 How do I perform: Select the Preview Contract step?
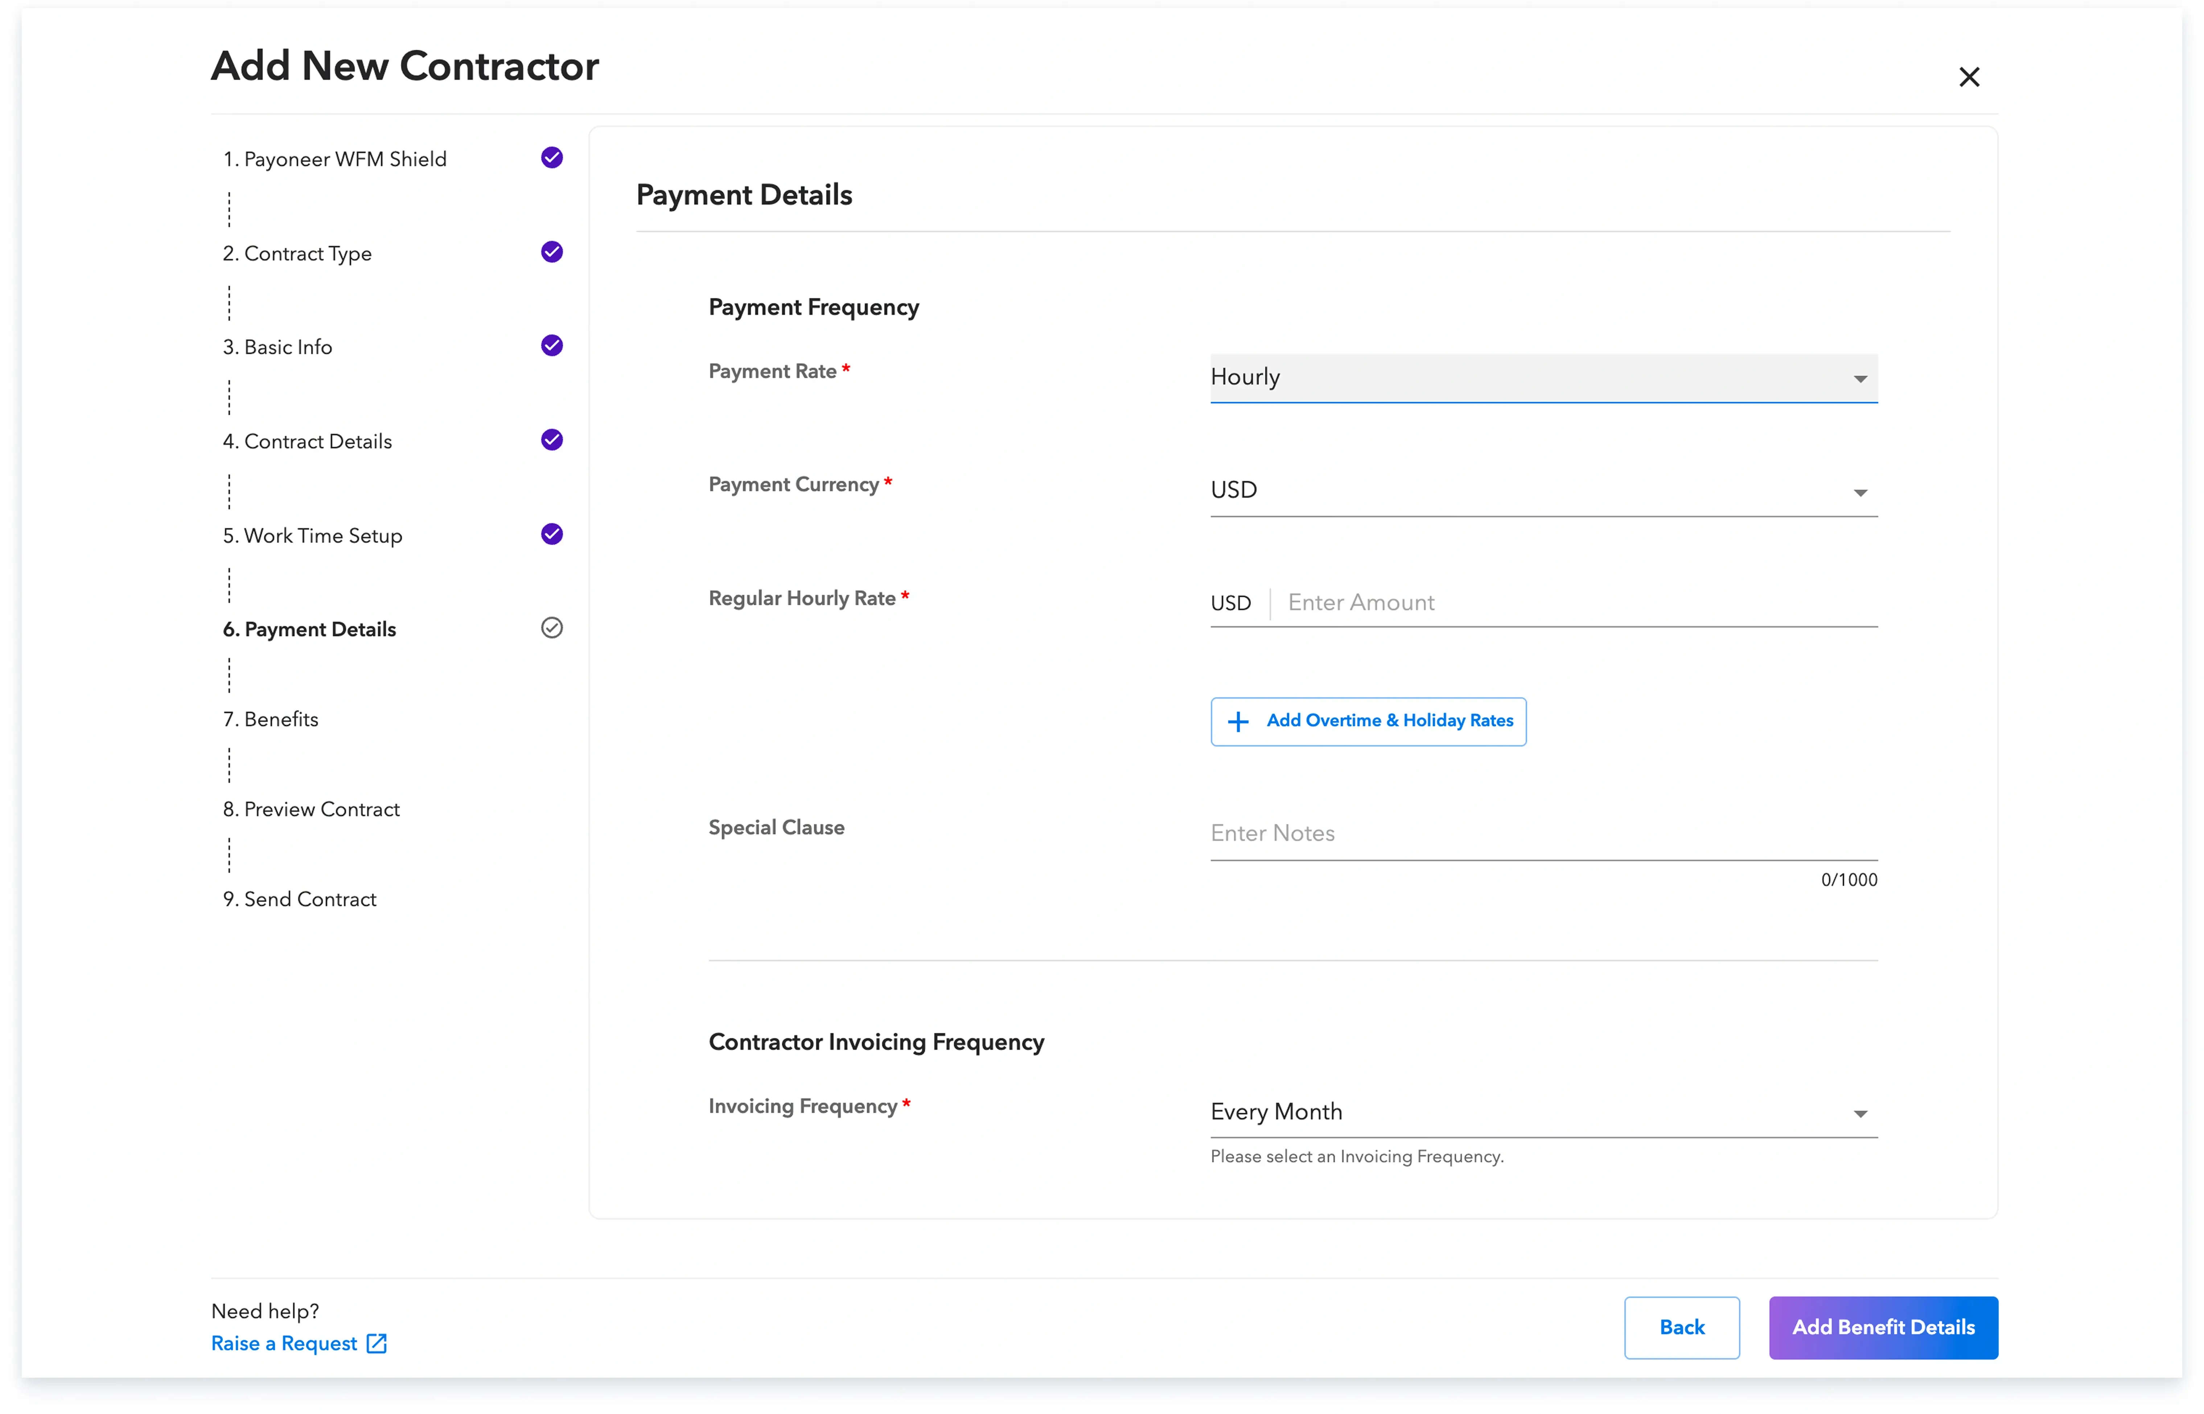(x=311, y=809)
